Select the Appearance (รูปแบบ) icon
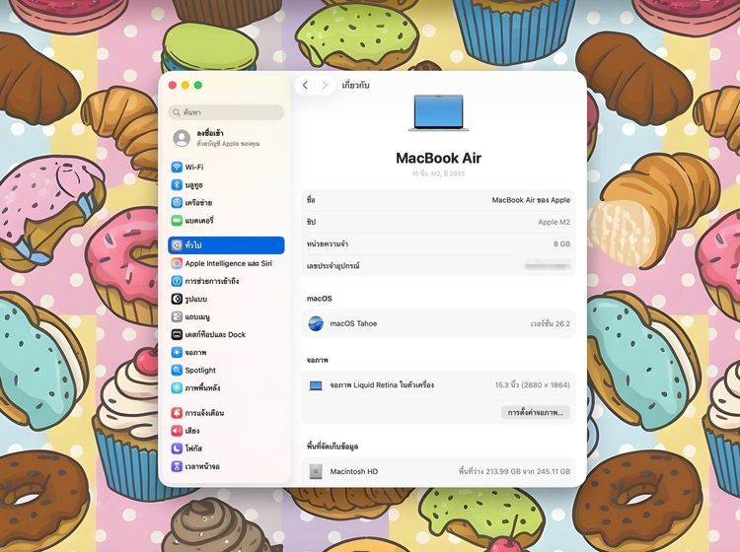The height and width of the screenshot is (552, 740). coord(177,299)
